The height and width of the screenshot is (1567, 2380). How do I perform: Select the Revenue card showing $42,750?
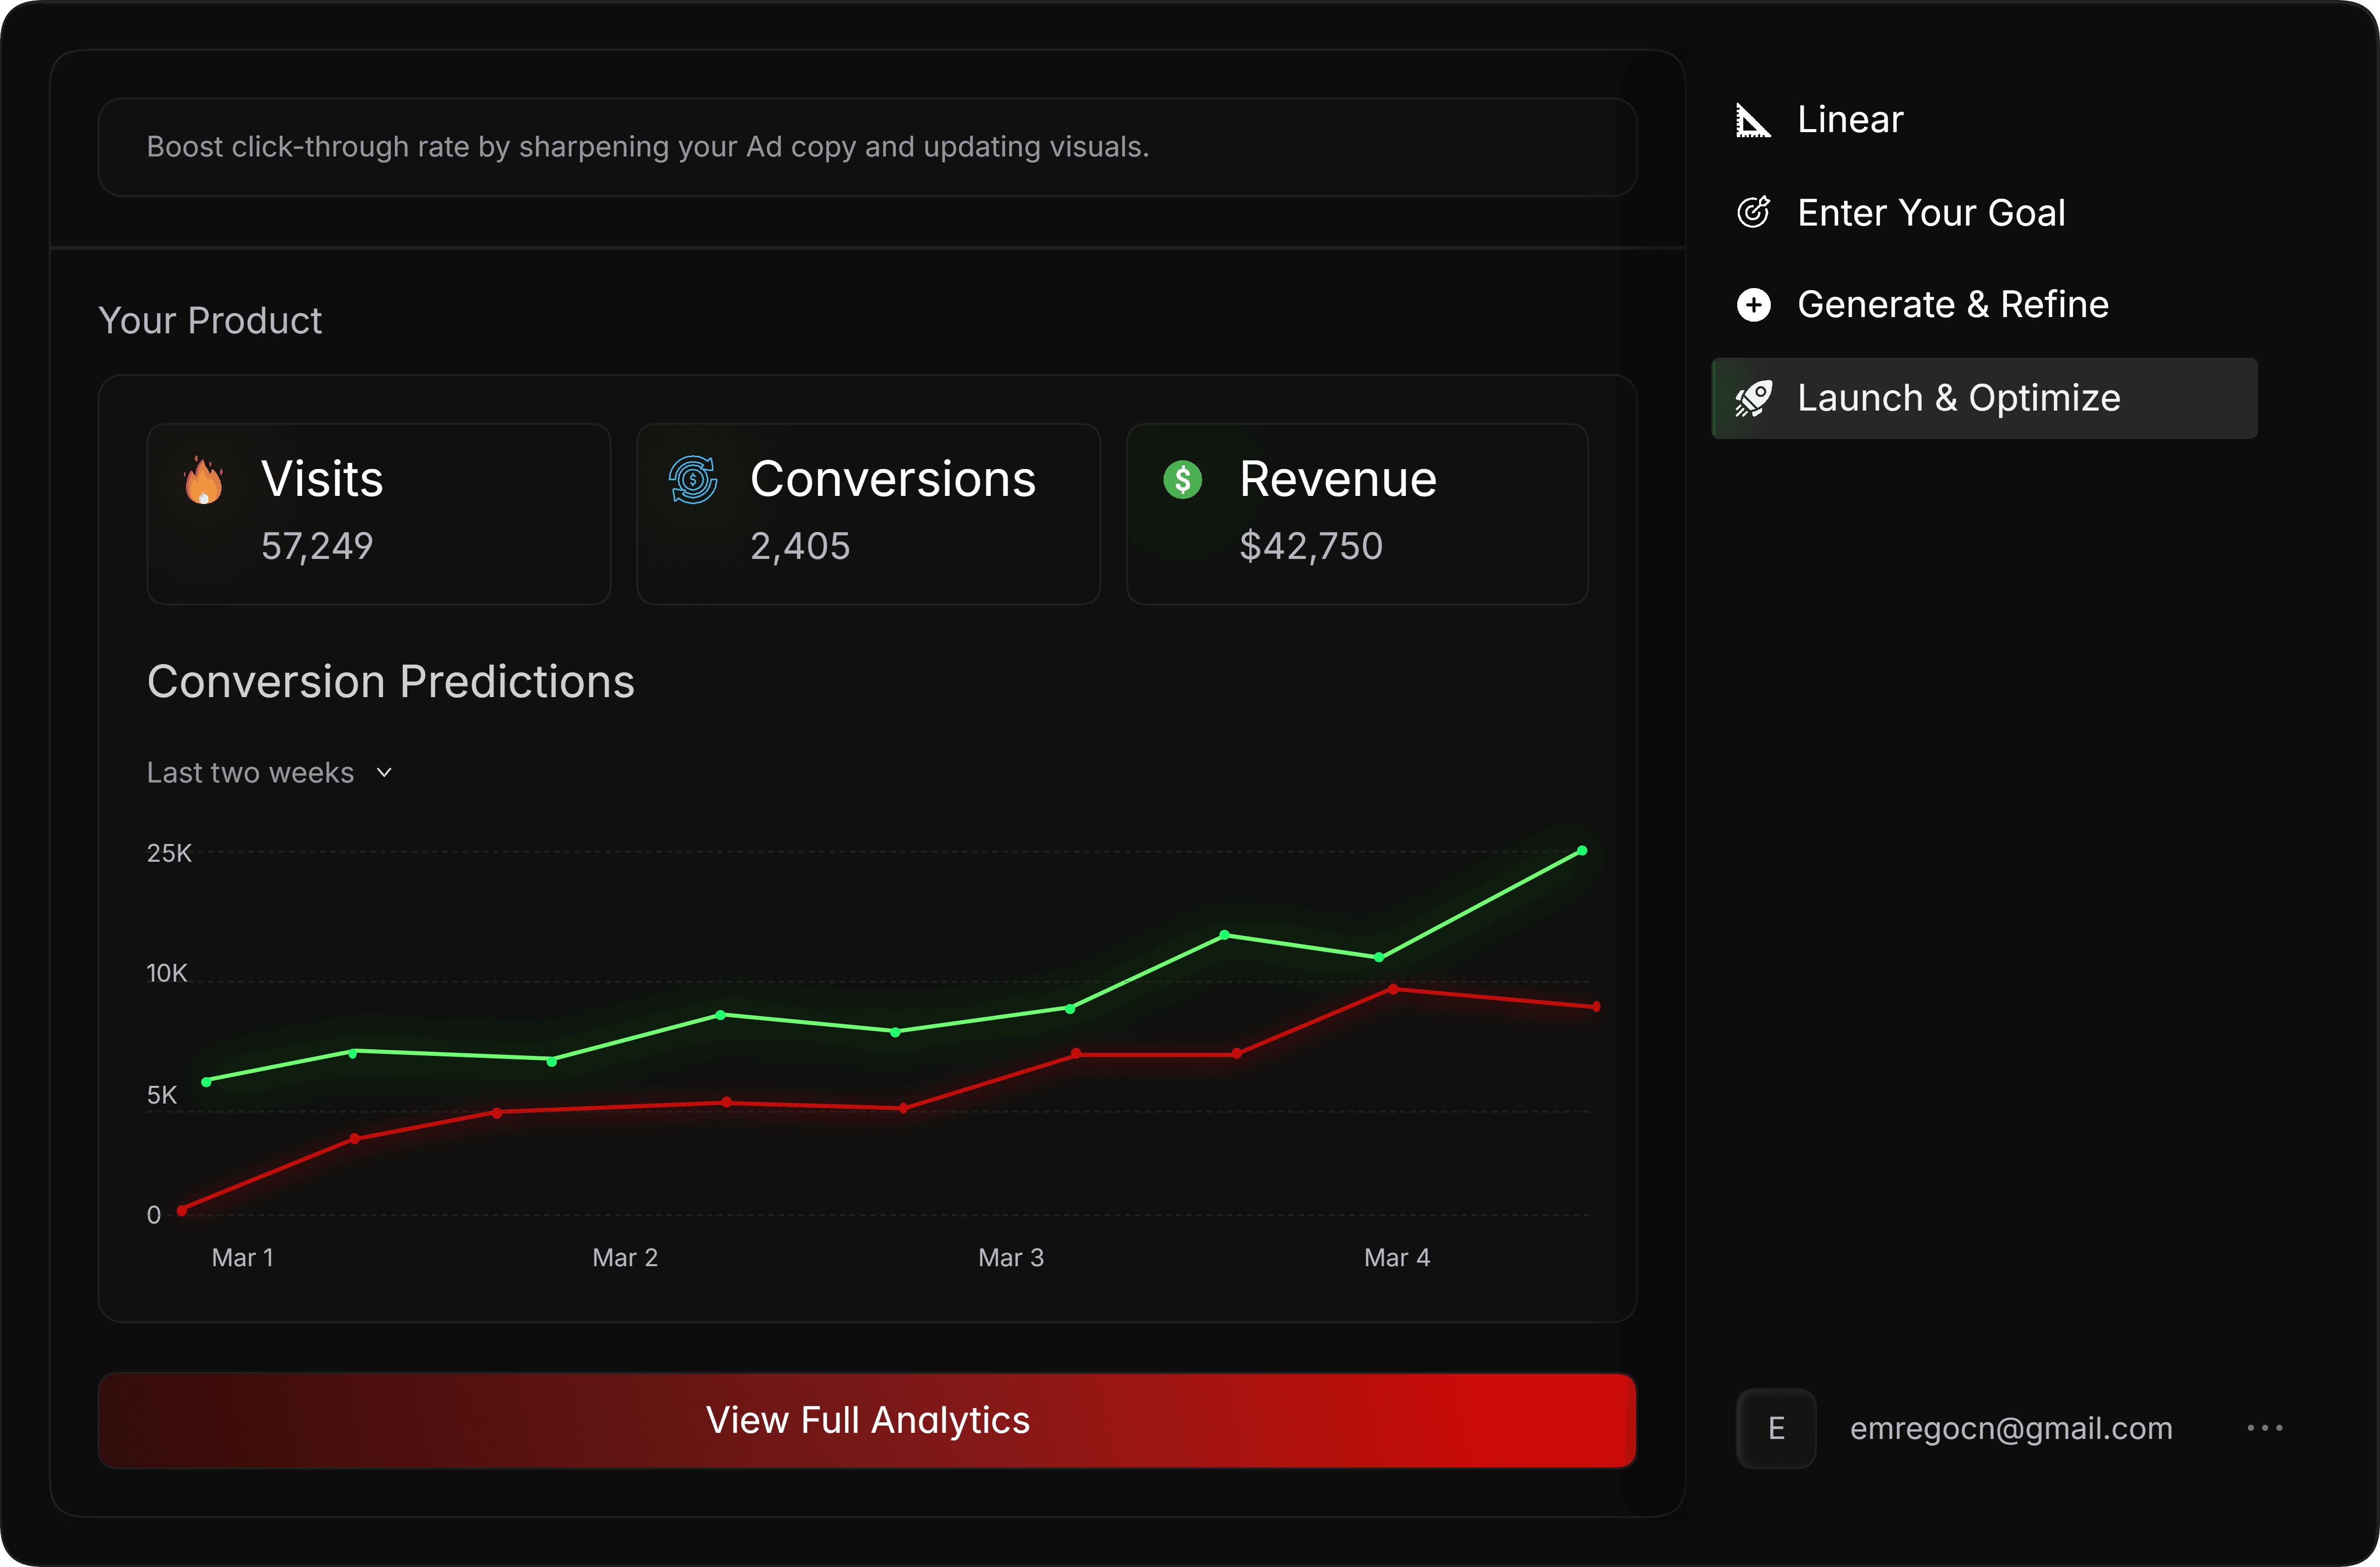click(1357, 514)
